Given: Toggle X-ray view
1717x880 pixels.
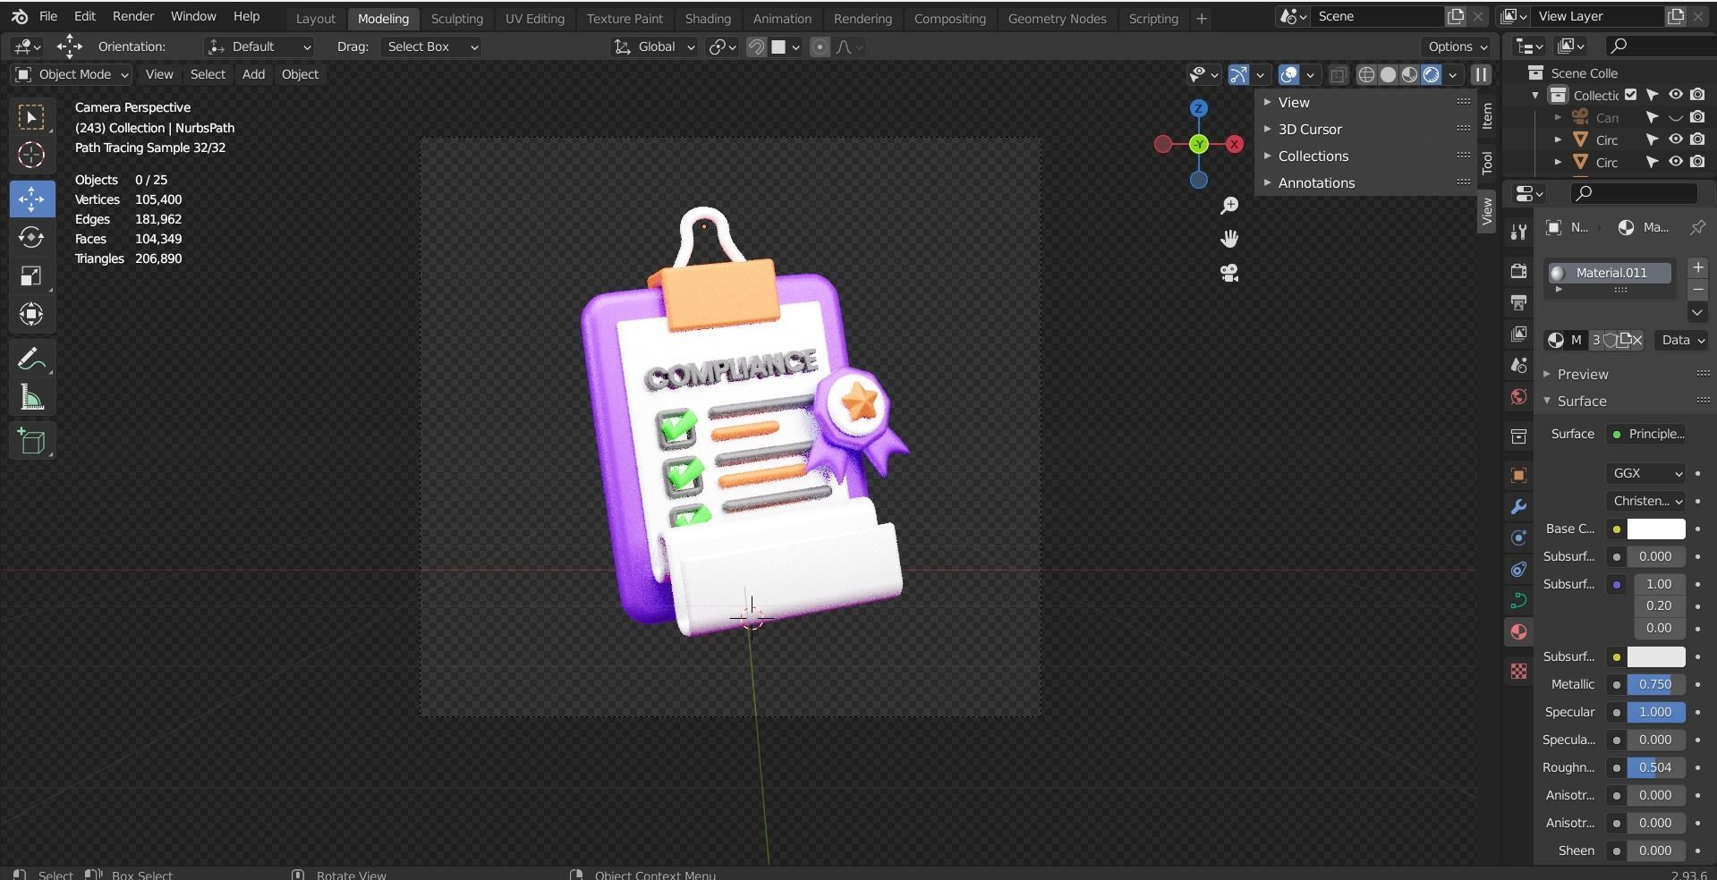Looking at the screenshot, I should pos(1338,75).
